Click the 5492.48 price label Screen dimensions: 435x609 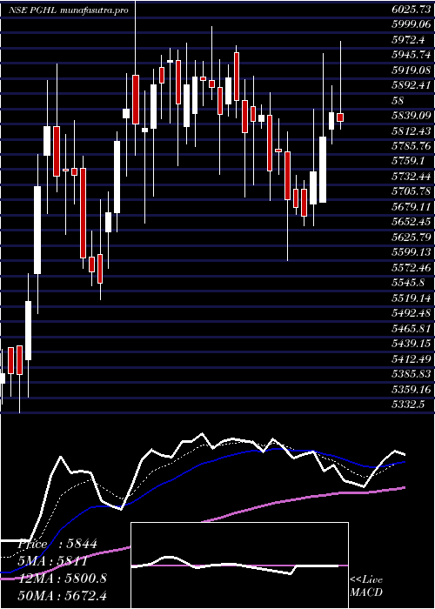point(411,313)
